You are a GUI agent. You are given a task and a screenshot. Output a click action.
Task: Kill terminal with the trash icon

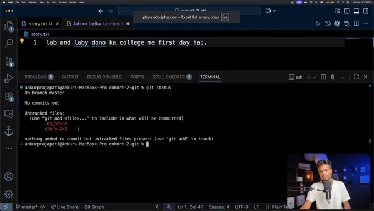click(332, 77)
